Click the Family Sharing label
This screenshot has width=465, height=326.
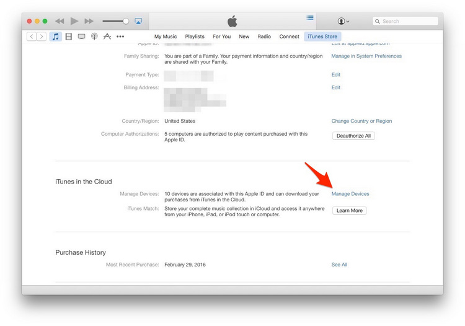pyautogui.click(x=141, y=56)
